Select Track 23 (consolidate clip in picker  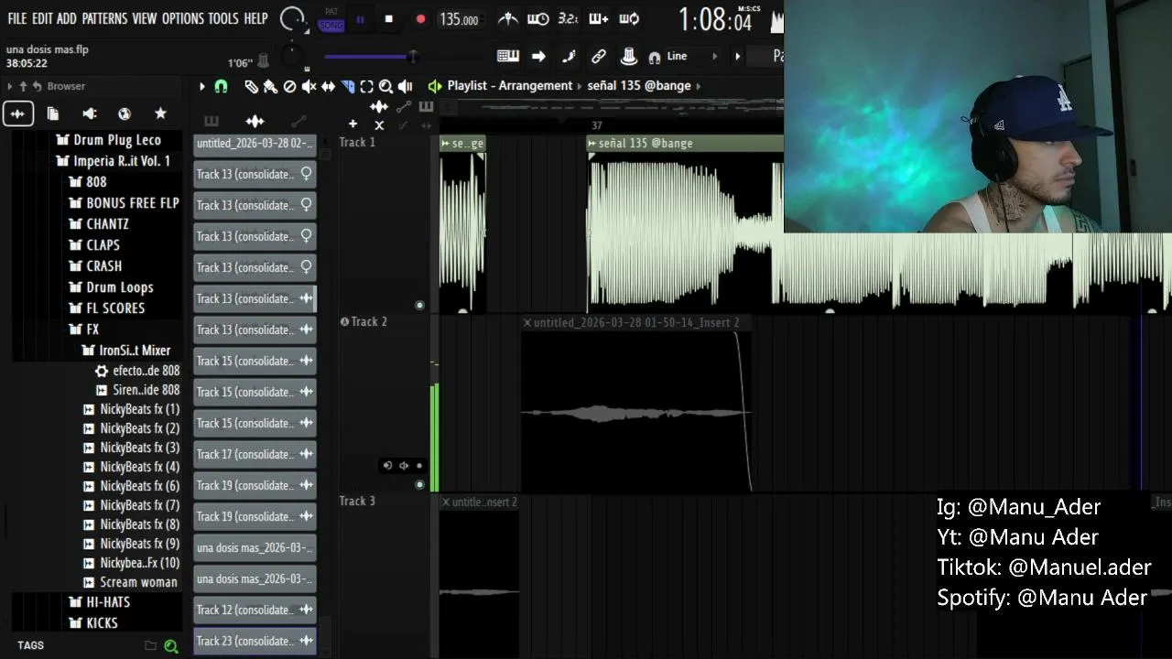pos(255,642)
